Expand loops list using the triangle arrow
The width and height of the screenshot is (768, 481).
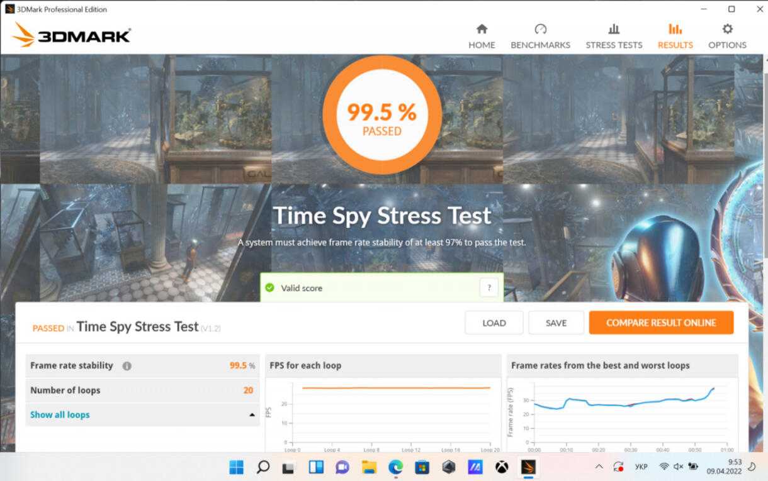coord(252,415)
